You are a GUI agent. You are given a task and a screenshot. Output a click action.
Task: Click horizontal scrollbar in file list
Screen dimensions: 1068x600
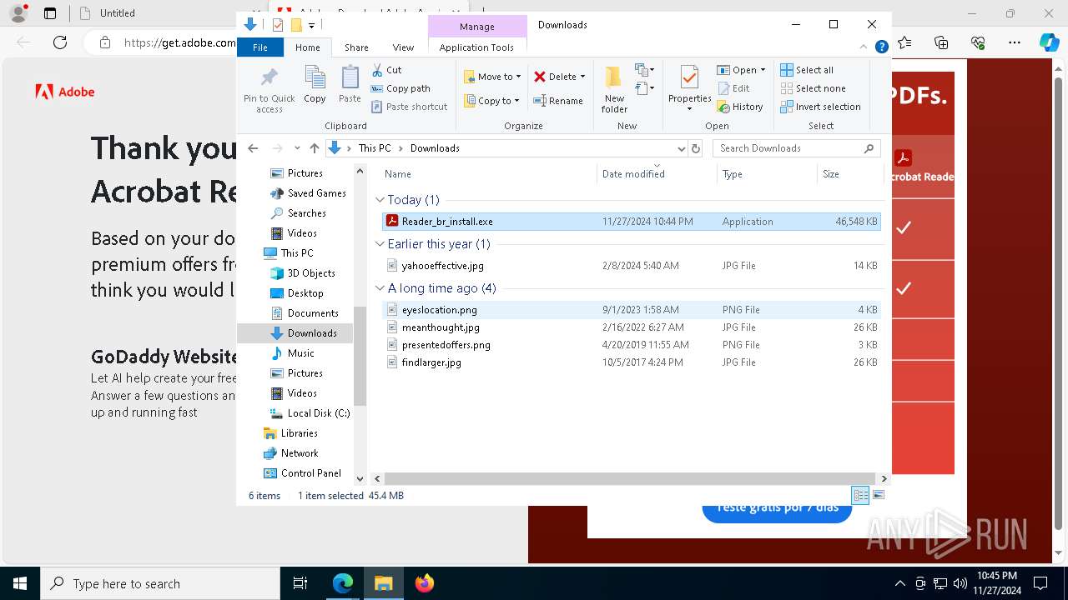tap(630, 479)
